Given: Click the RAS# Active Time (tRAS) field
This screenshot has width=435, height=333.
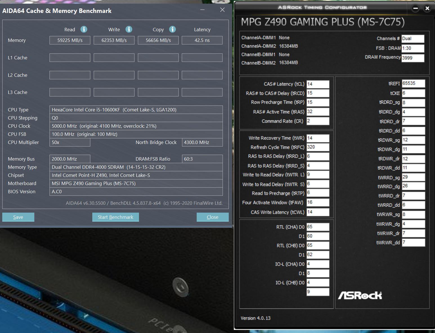Looking at the screenshot, I should 318,112.
